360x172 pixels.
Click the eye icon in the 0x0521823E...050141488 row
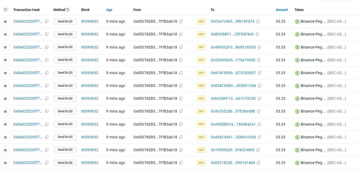(5, 163)
